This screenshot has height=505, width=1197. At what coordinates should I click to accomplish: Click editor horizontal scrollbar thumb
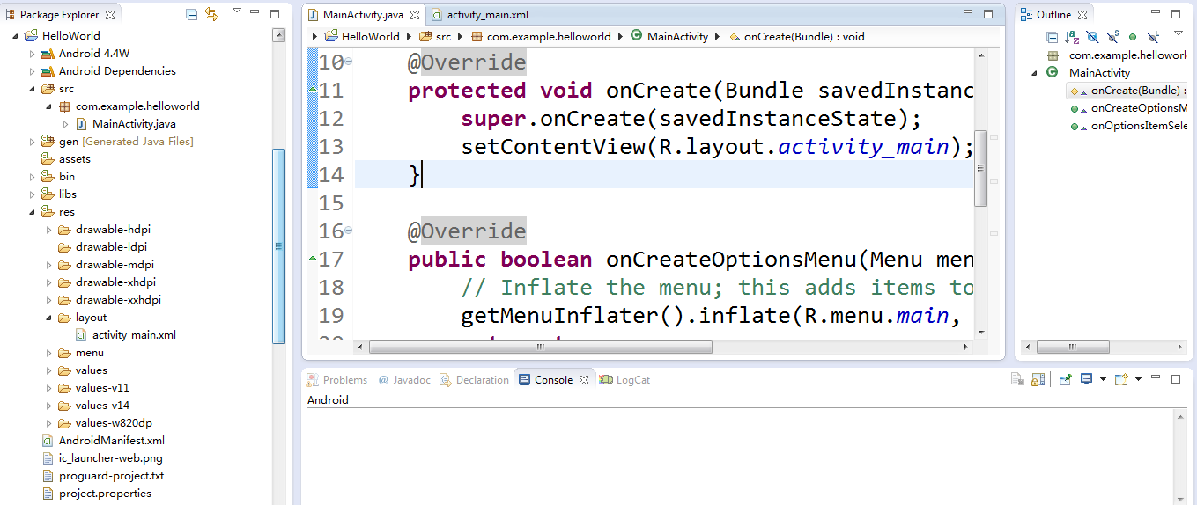coord(540,348)
